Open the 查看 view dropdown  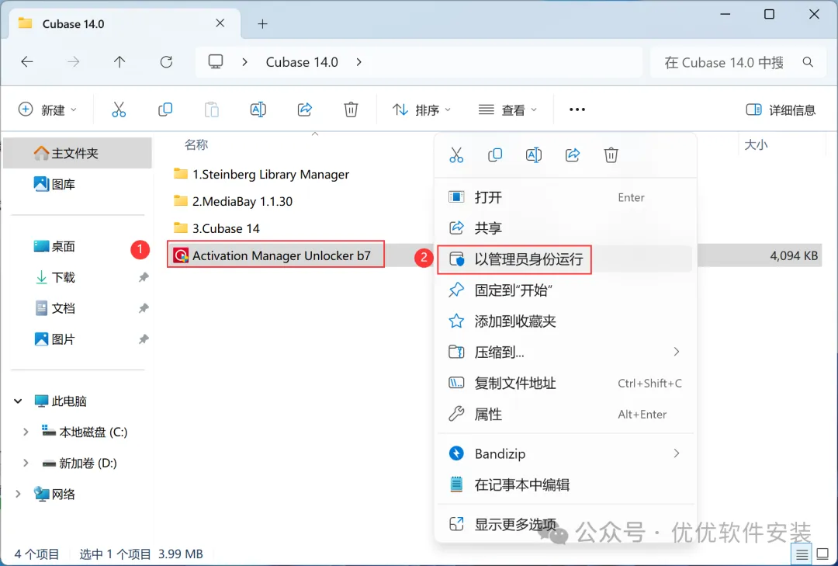(x=507, y=110)
